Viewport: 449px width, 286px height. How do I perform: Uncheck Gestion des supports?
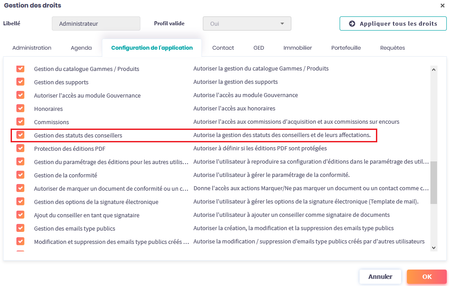(x=20, y=82)
